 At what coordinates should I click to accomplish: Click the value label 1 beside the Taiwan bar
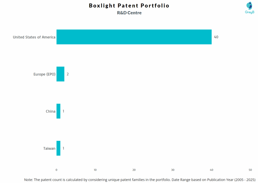(63, 148)
